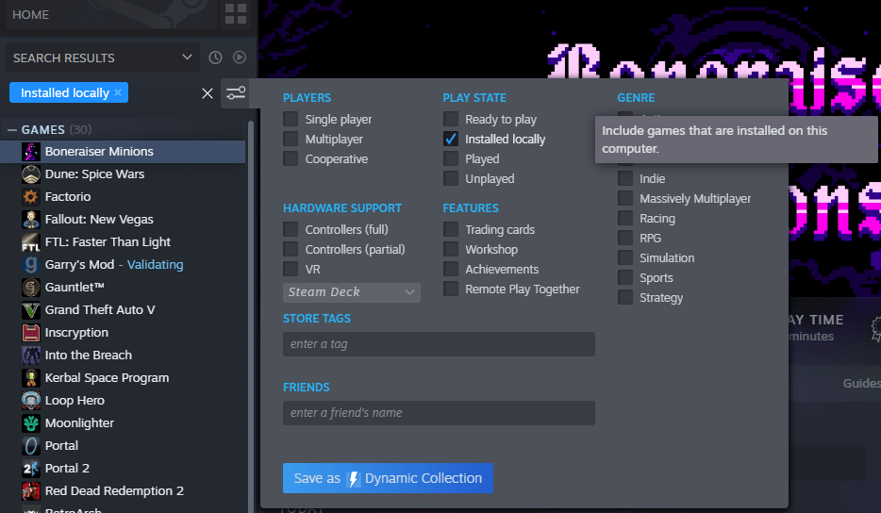Remove the Installed locally filter tag
The height and width of the screenshot is (513, 881).
[x=118, y=92]
